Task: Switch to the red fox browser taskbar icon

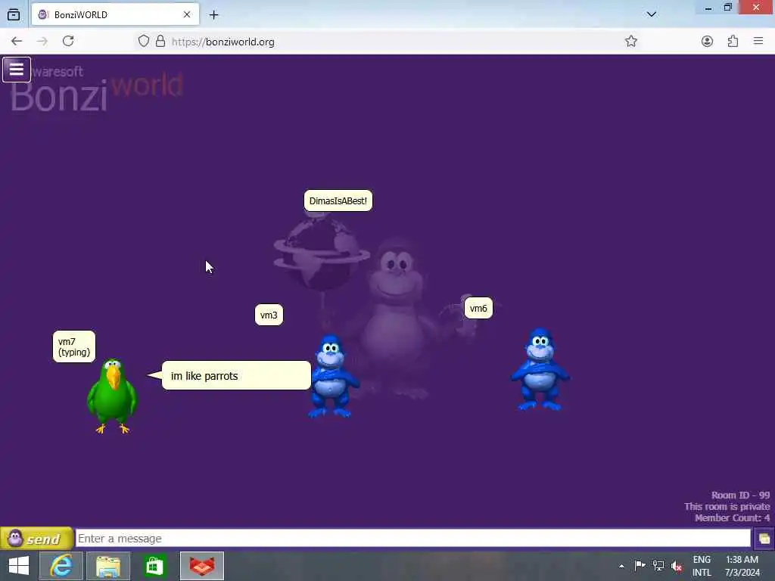Action: (x=201, y=566)
